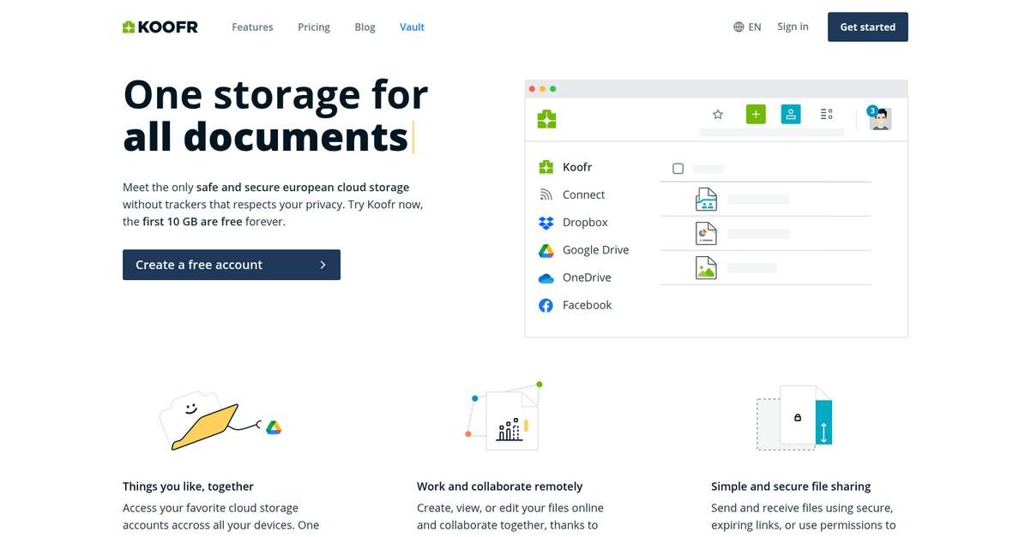Tick the select-all checkbox in file list
Image resolution: width=1031 pixels, height=537 pixels.
pos(678,169)
